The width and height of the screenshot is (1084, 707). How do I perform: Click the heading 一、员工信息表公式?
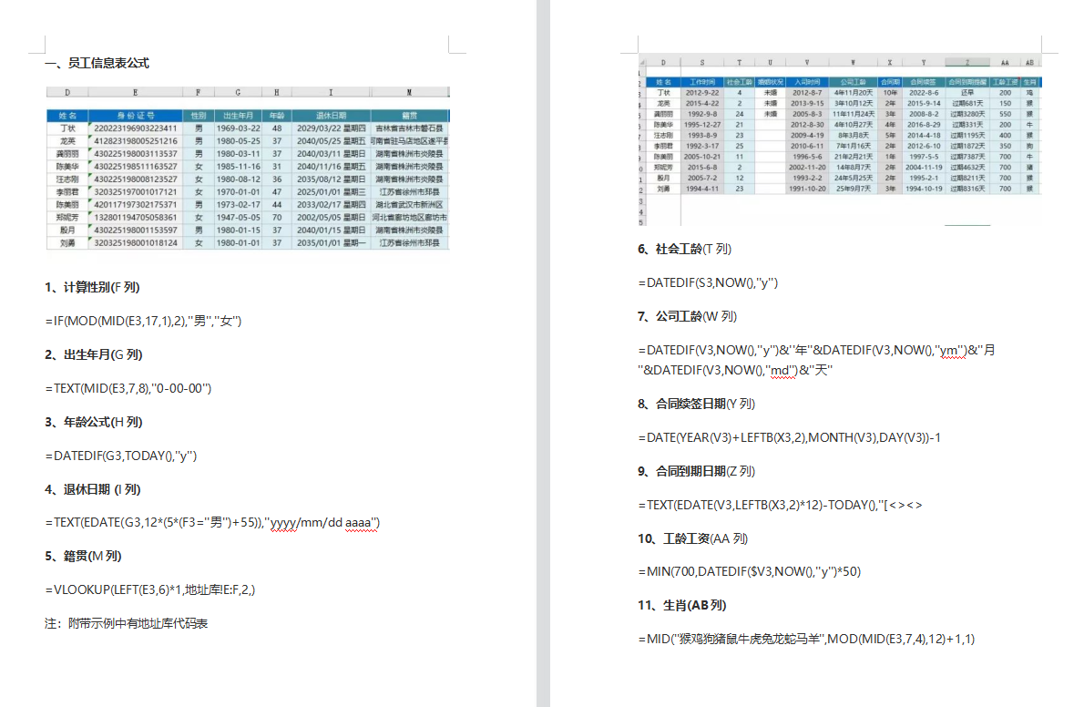[x=97, y=63]
